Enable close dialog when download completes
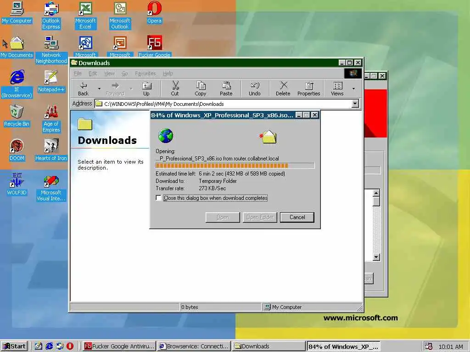This screenshot has width=470, height=352. (x=158, y=198)
